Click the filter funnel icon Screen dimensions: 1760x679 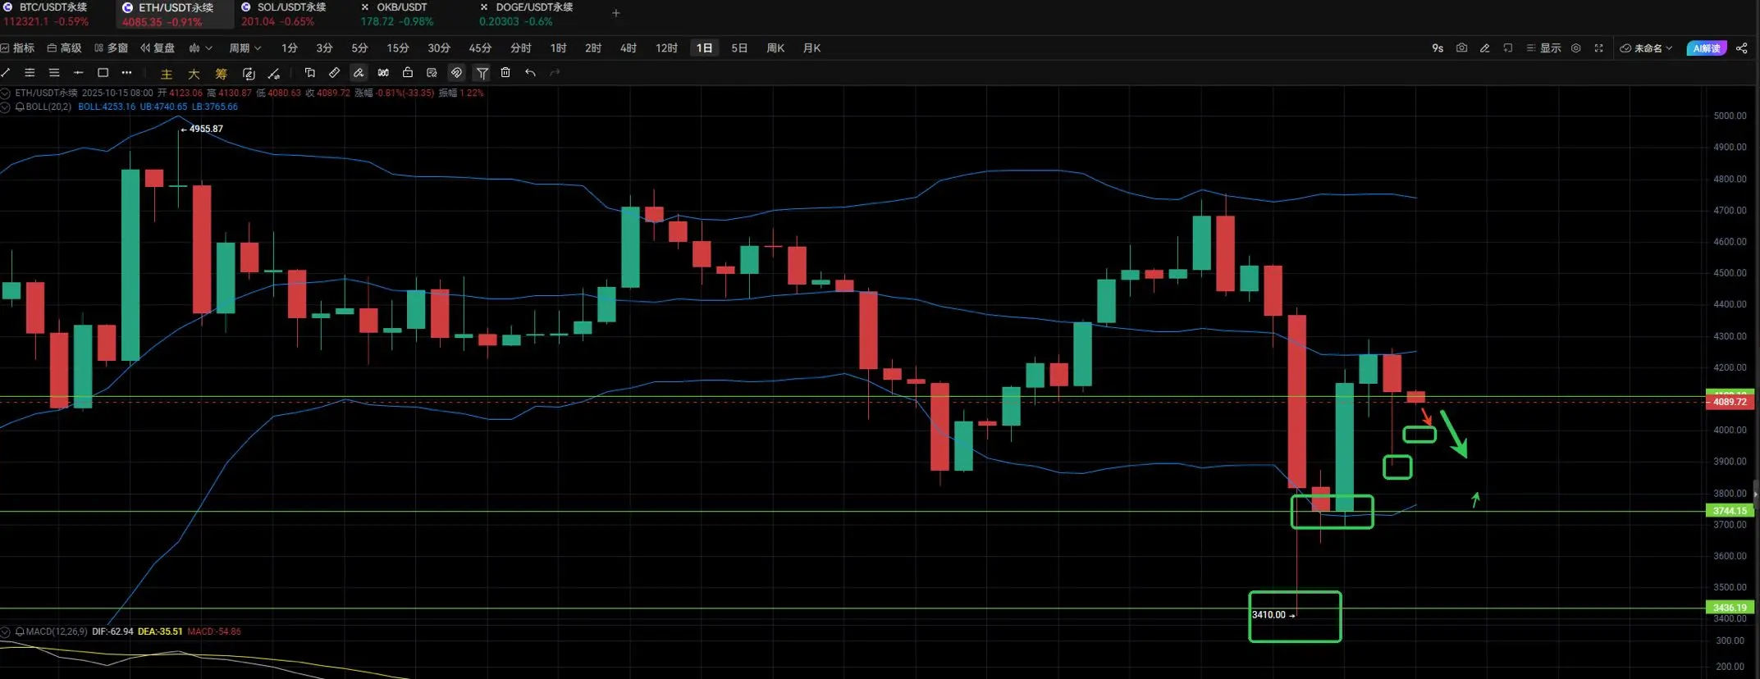tap(482, 73)
